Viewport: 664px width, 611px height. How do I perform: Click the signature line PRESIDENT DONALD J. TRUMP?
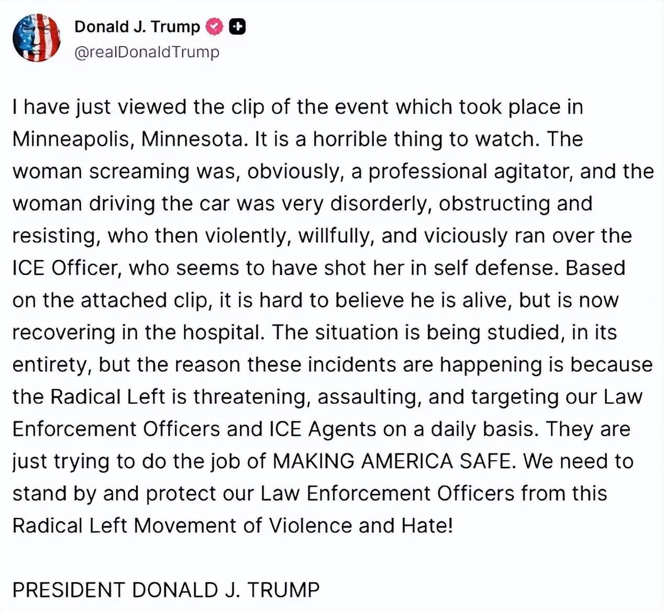pyautogui.click(x=166, y=590)
